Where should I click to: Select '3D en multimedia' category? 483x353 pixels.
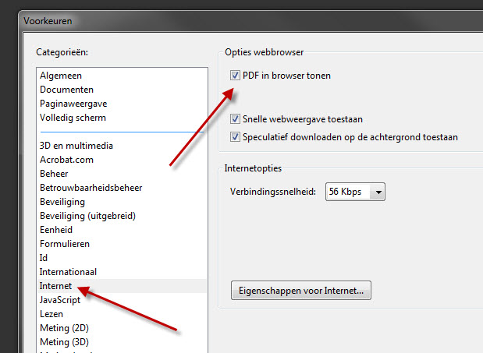click(x=76, y=146)
